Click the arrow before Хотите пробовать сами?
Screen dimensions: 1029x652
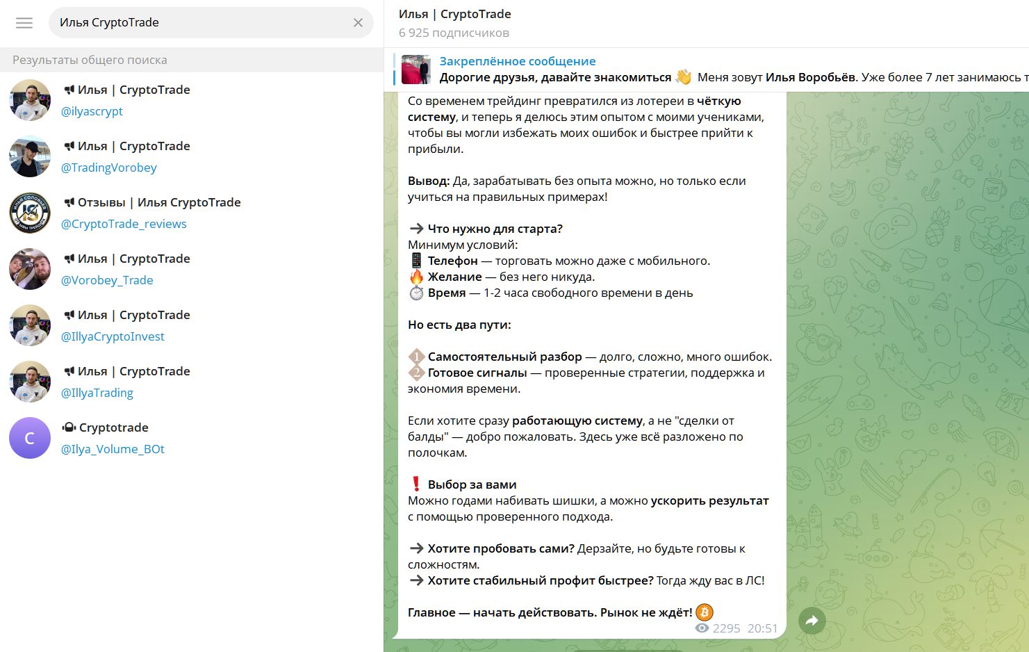(416, 548)
